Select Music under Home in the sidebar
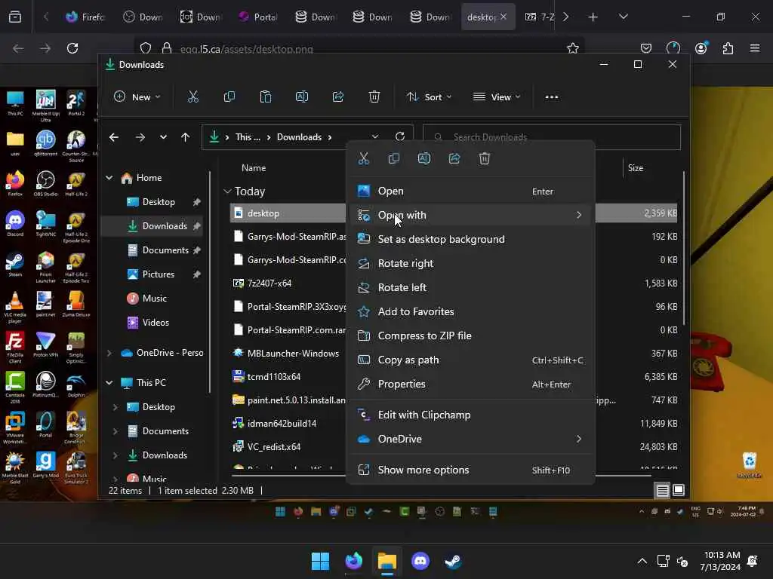Screen dimensions: 773x579 click(154, 299)
